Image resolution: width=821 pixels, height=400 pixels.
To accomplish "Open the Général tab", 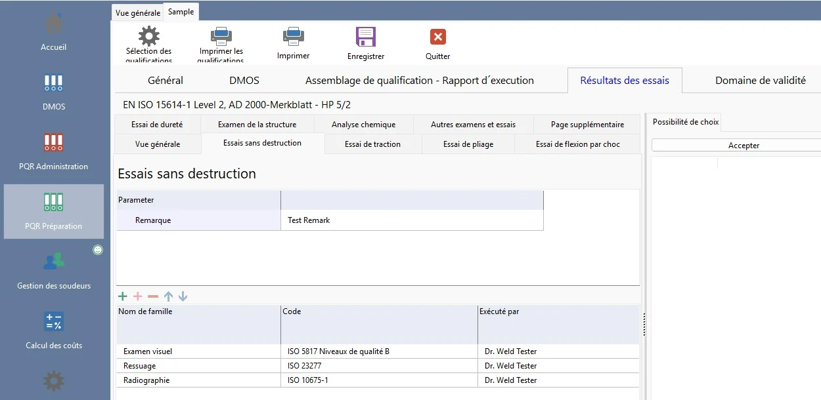I will click(x=166, y=81).
